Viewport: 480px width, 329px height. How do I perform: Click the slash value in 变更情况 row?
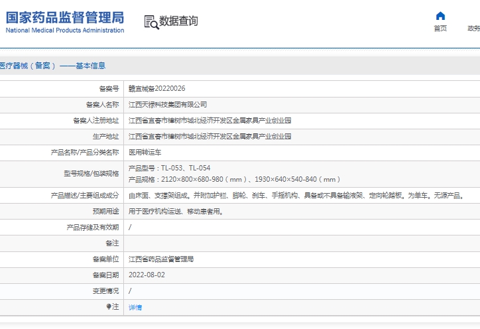[130, 291]
